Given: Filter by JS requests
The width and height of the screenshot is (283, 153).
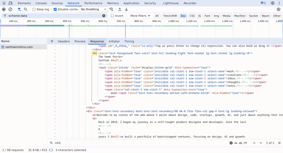Looking at the screenshot, I should pyautogui.click(x=200, y=16).
